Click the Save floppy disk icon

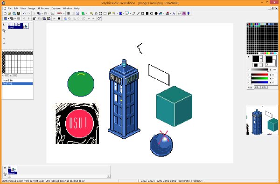[x=19, y=14]
